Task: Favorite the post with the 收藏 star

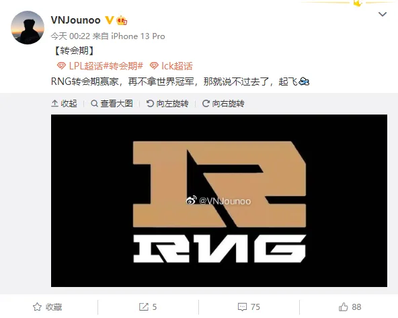Action: (x=48, y=307)
